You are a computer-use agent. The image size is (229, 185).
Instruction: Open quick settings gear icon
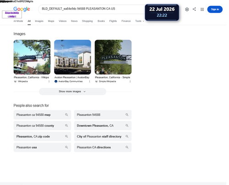click(x=187, y=9)
